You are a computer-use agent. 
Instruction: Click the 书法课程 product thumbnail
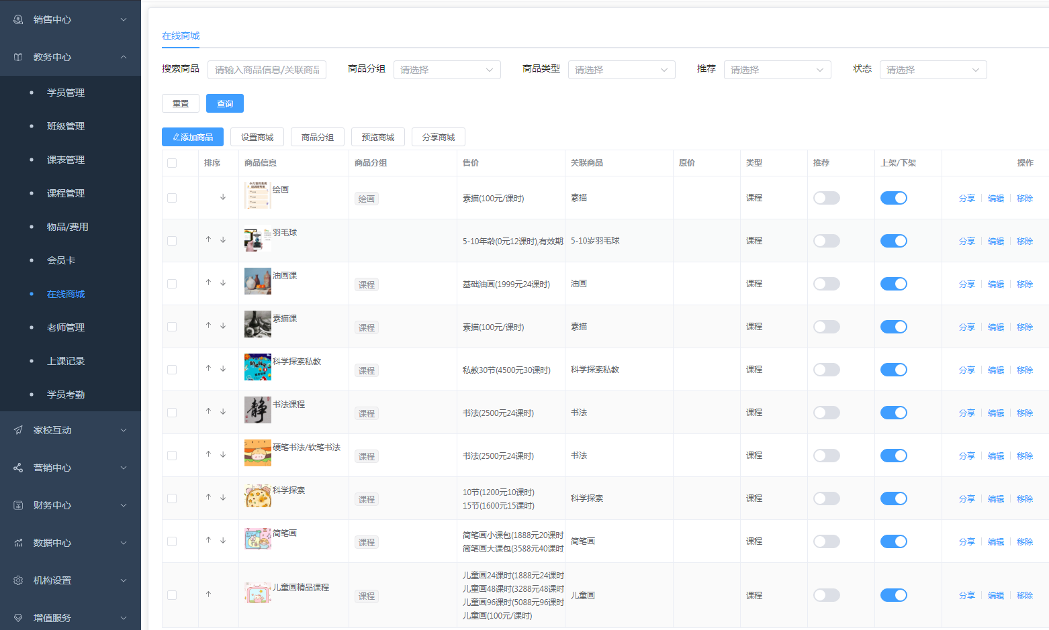258,410
